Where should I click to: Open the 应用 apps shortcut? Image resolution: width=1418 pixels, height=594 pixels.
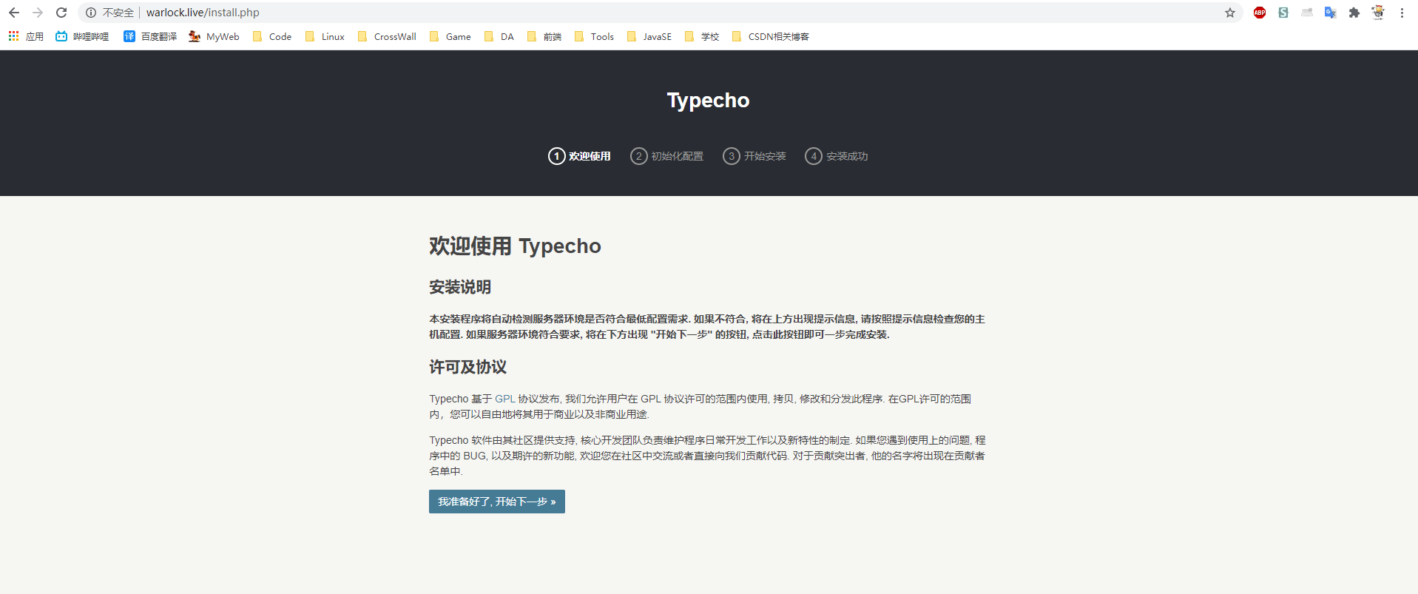coord(26,36)
